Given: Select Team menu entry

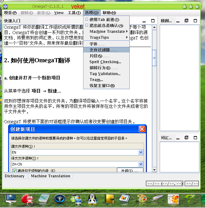Looking at the screenshot, I should (x=107, y=79).
